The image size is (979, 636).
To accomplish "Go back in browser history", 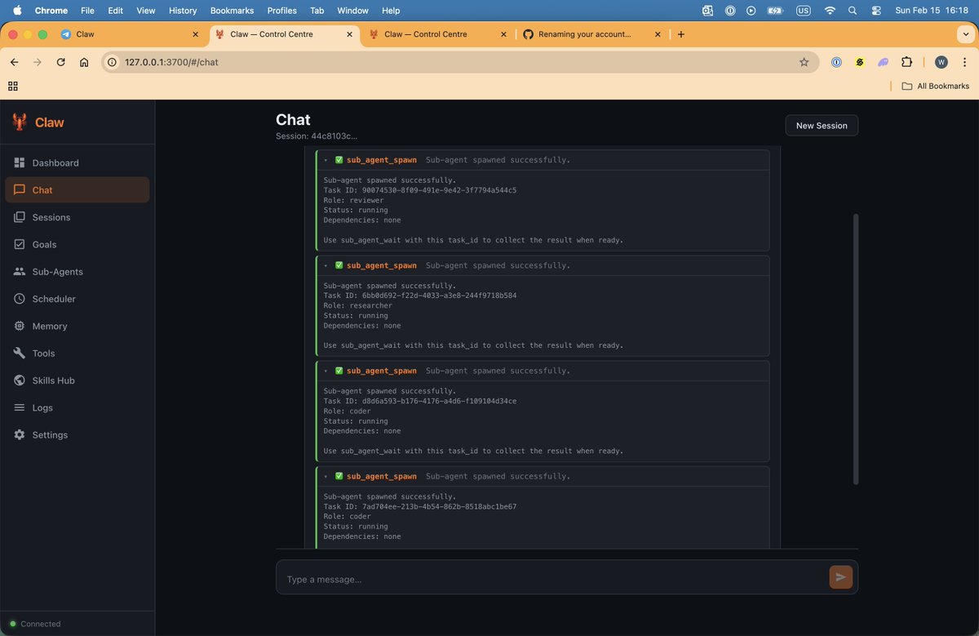I will pos(15,62).
